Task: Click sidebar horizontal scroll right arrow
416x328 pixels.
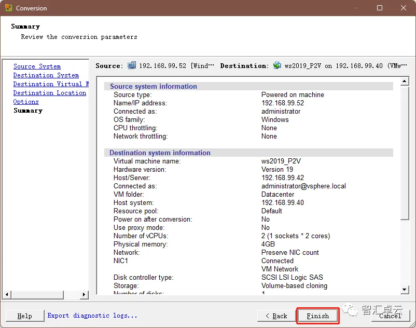Action: (84, 294)
